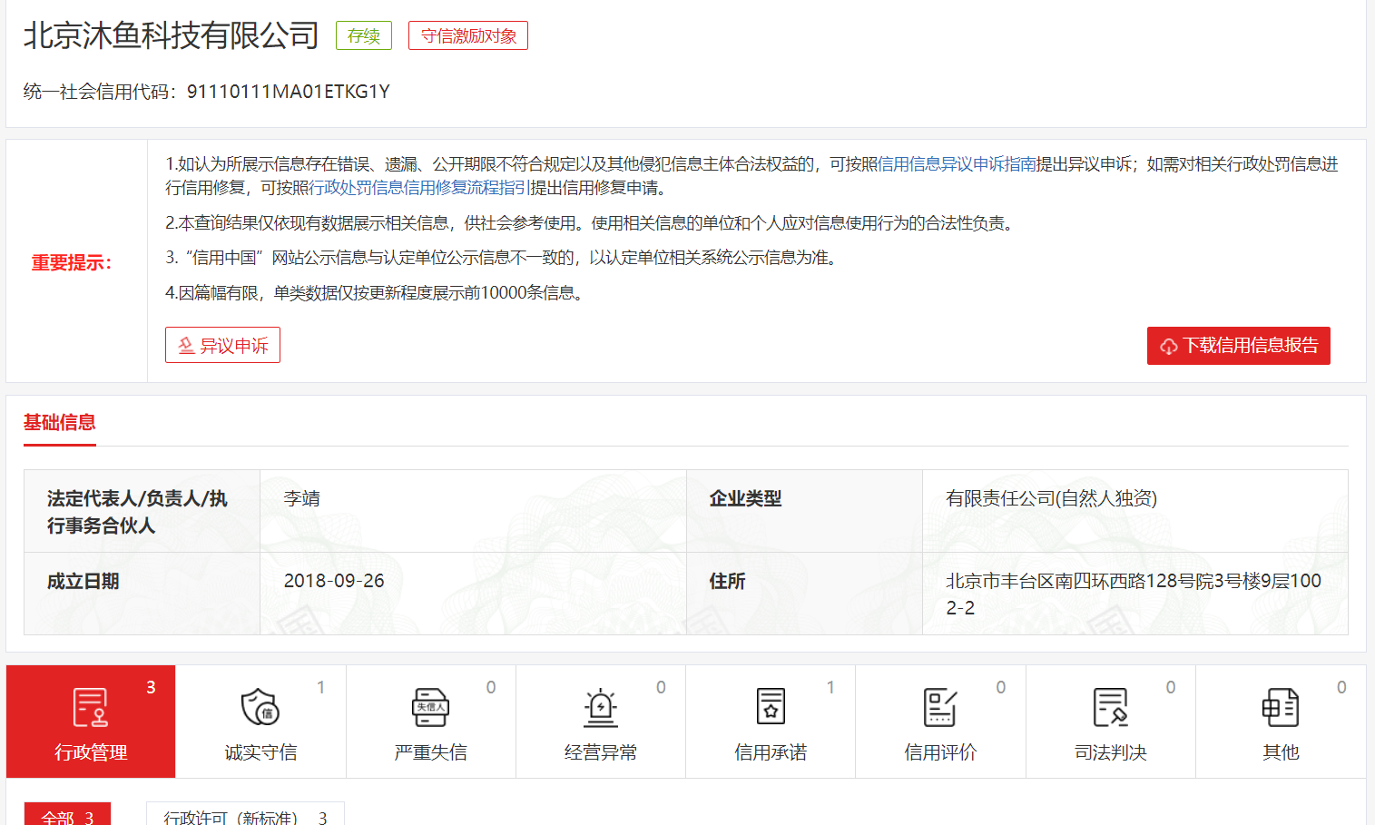The height and width of the screenshot is (825, 1375).
Task: Click the 异议申诉 button label
Action: 234,346
